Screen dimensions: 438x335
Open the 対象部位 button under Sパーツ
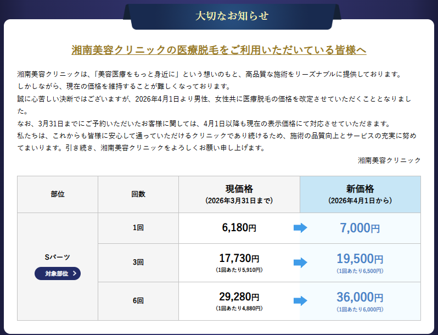pyautogui.click(x=58, y=273)
